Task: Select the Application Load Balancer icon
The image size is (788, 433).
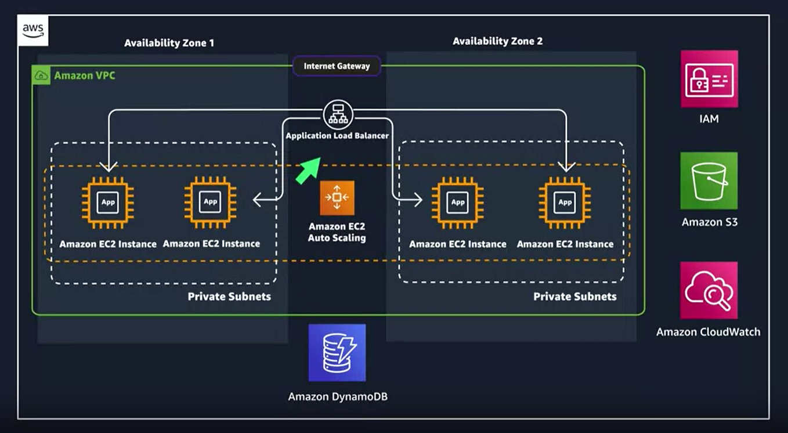Action: pos(337,114)
